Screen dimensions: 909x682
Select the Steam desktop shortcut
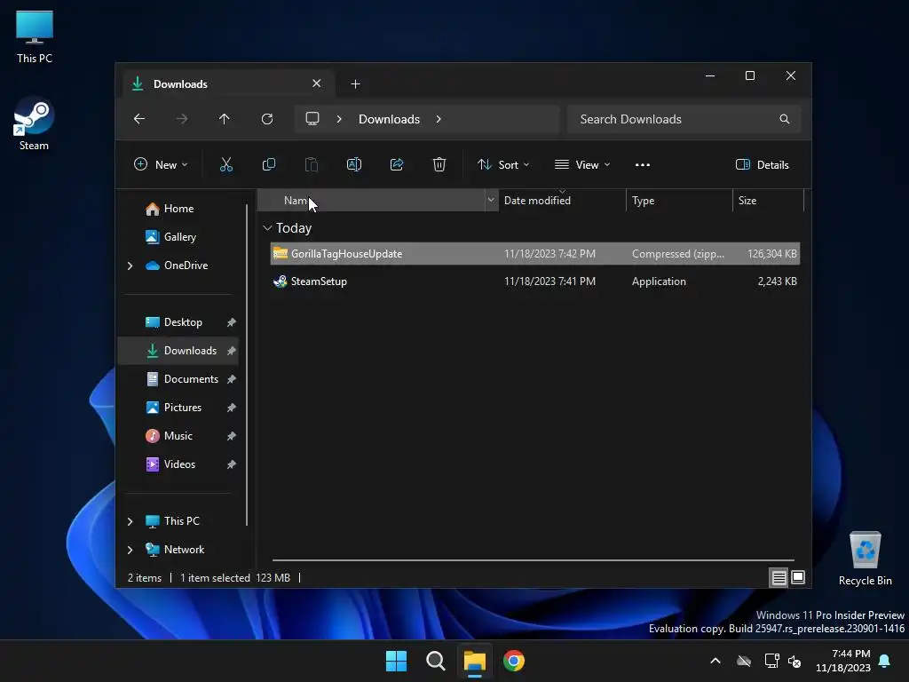coord(35,124)
